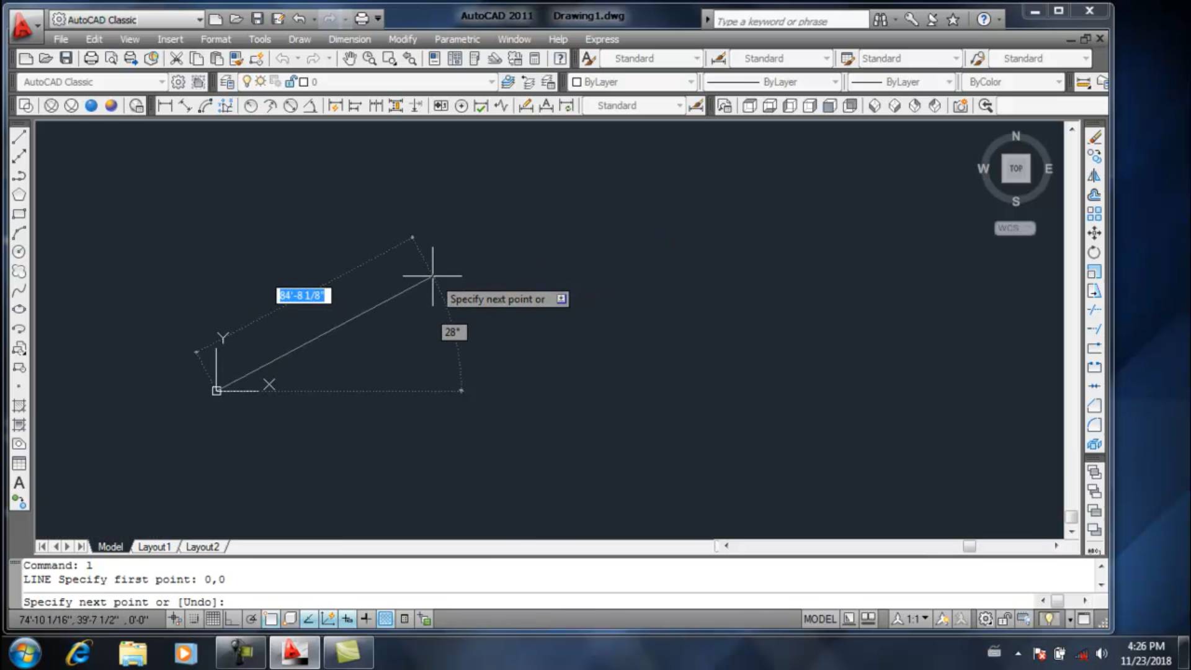Open the ByLayer linetype dropdown
1191x670 pixels.
point(772,82)
